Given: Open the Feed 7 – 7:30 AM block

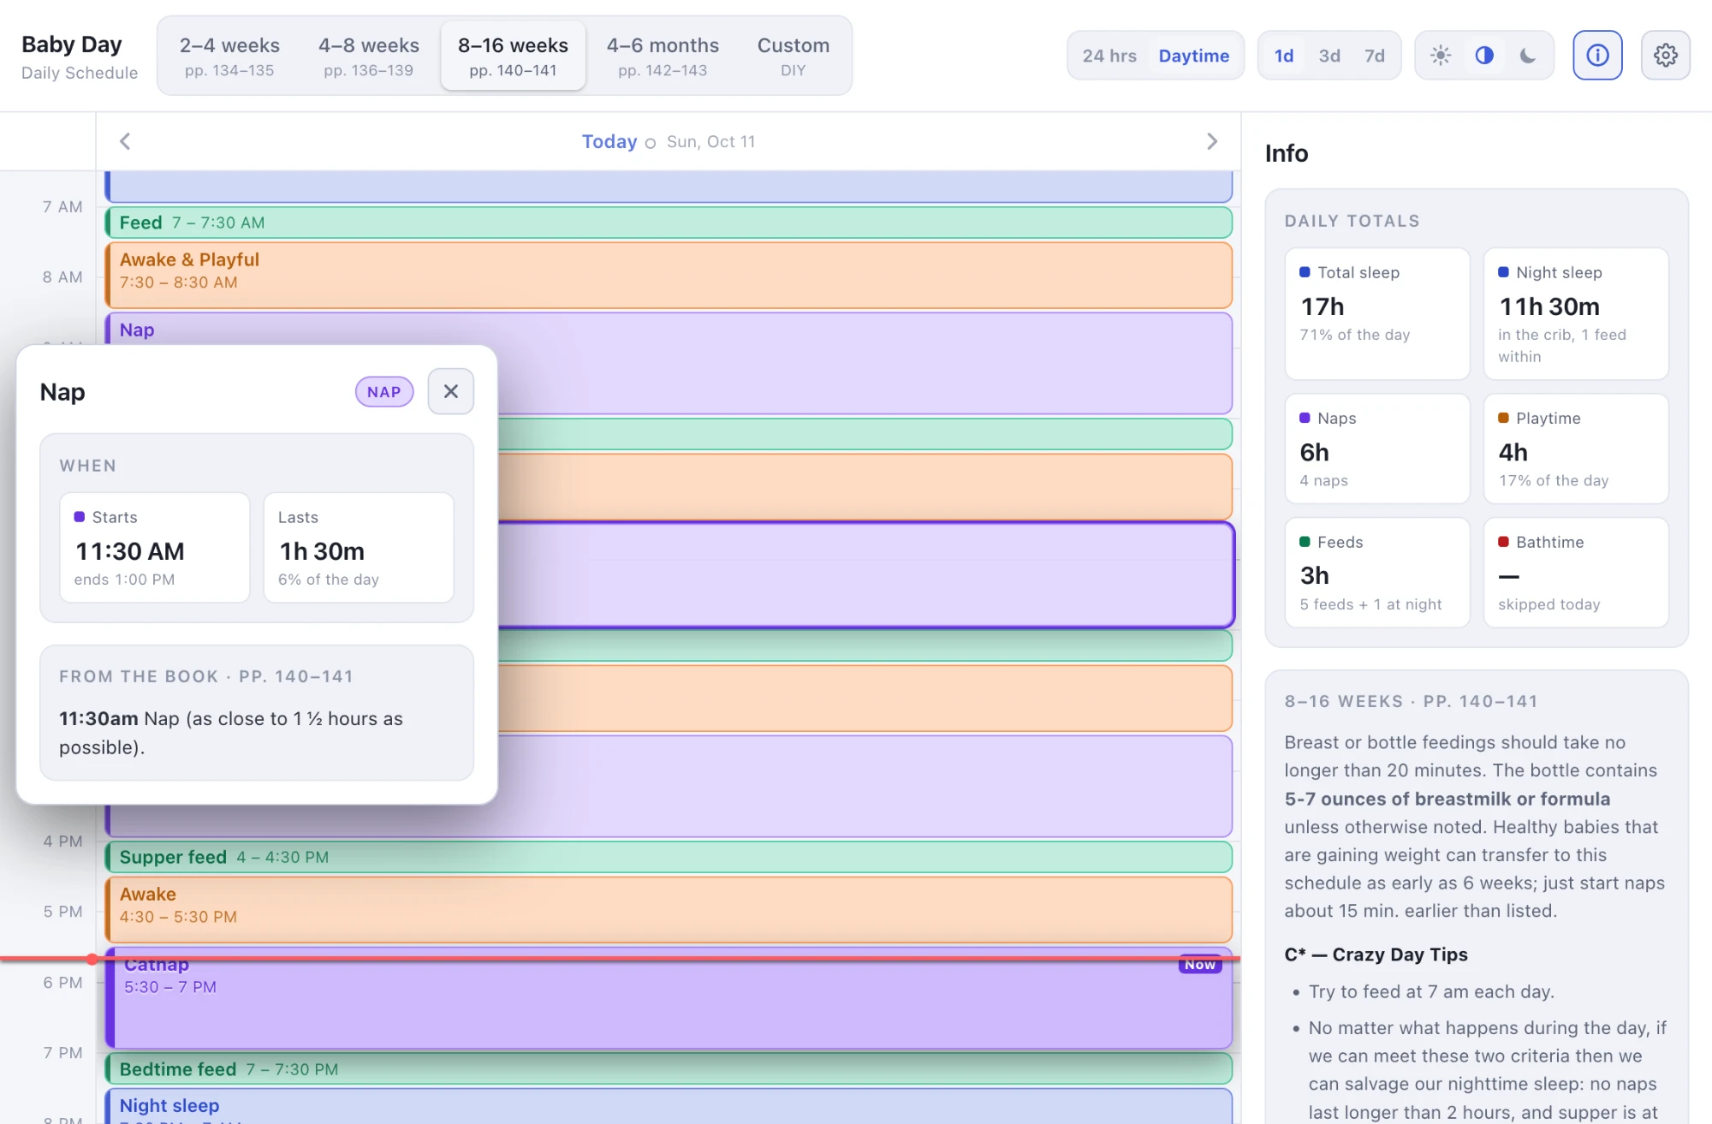Looking at the screenshot, I should point(669,223).
